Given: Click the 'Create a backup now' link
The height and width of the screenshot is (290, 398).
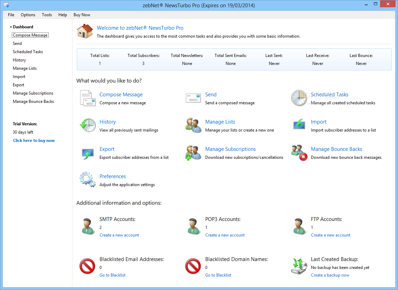Looking at the screenshot, I should pos(330,275).
